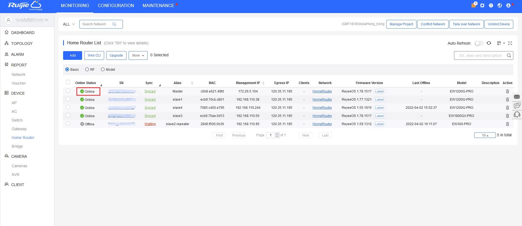Open the settings gear in top bar

pyautogui.click(x=482, y=5)
